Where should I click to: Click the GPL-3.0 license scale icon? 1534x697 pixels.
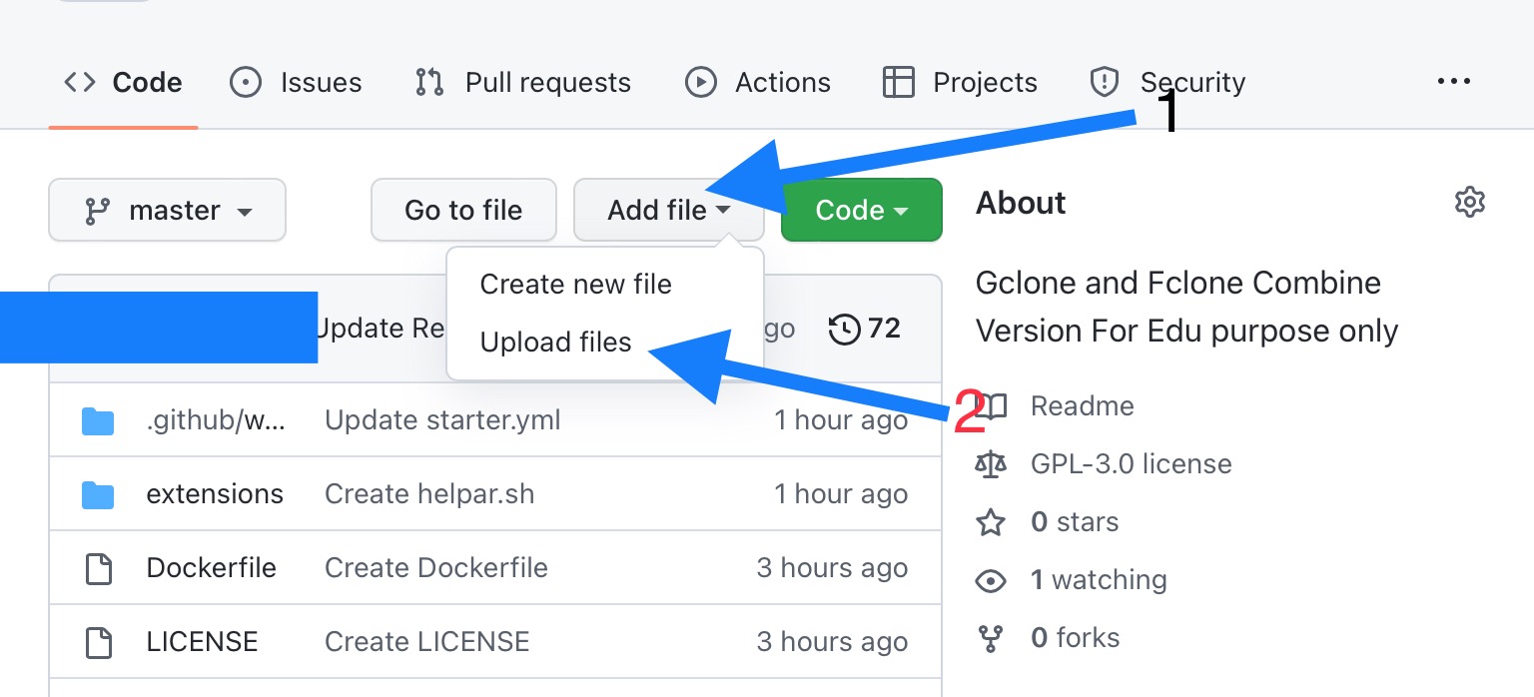(x=991, y=464)
